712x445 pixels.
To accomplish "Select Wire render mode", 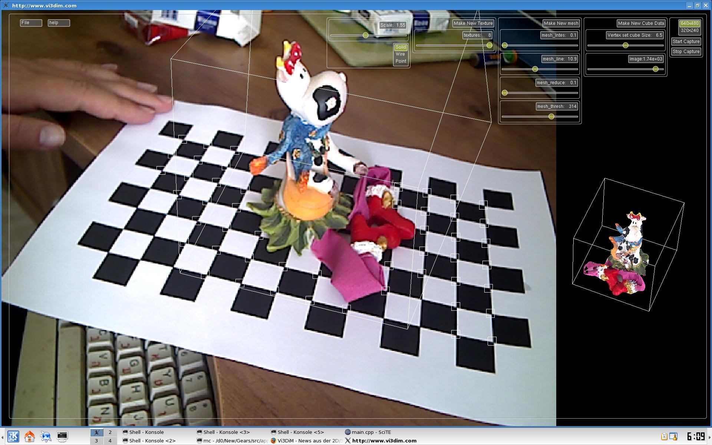I will pos(400,54).
